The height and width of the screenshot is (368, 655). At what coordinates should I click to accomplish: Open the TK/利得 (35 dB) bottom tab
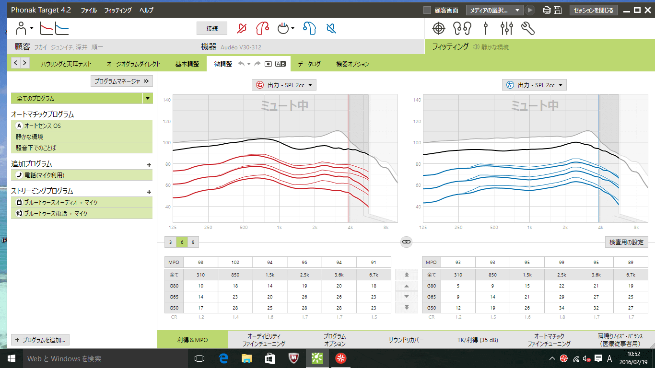[x=478, y=340]
